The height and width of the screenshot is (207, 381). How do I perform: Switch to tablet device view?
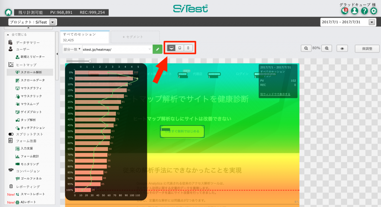click(180, 48)
